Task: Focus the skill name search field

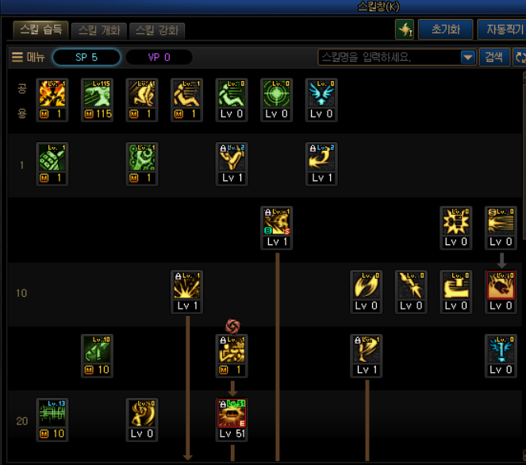Action: pos(389,57)
